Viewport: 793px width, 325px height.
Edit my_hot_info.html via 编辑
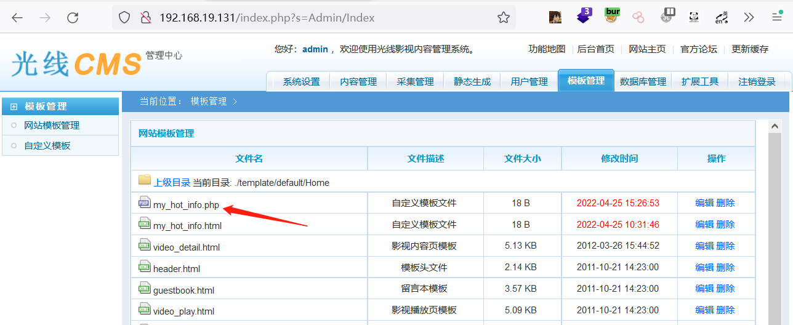[x=704, y=225]
